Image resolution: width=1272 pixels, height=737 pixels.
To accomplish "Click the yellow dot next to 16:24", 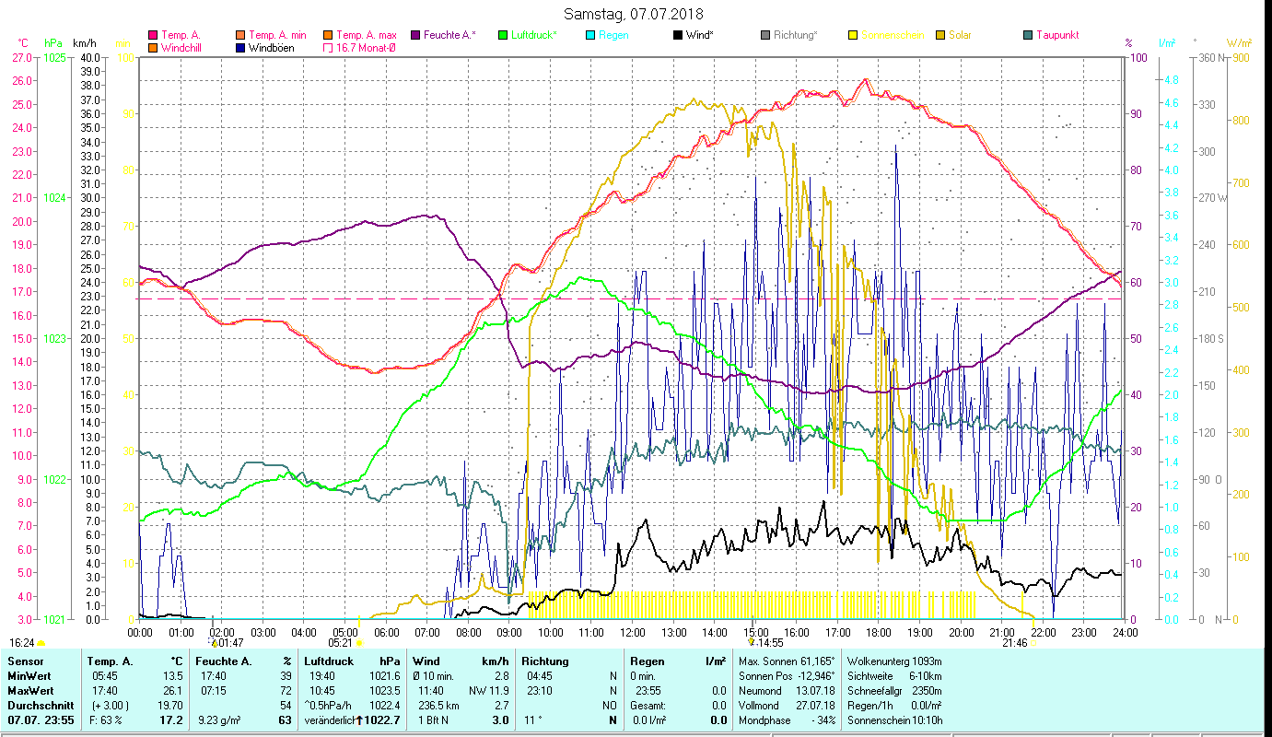I will tap(41, 643).
